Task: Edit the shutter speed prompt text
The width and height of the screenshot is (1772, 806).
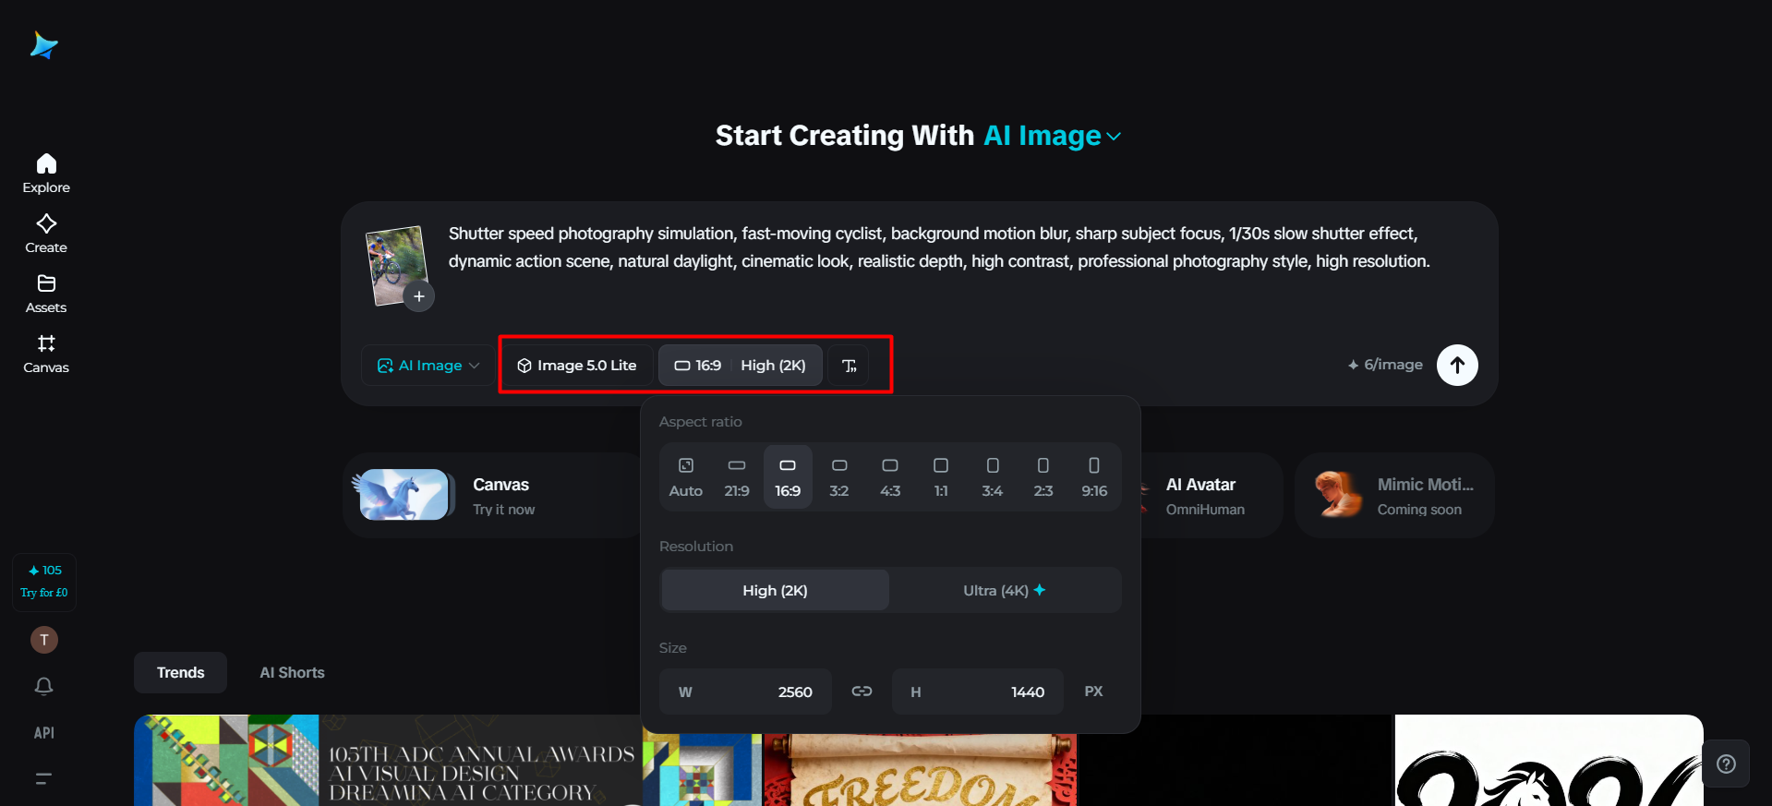Action: click(x=939, y=247)
